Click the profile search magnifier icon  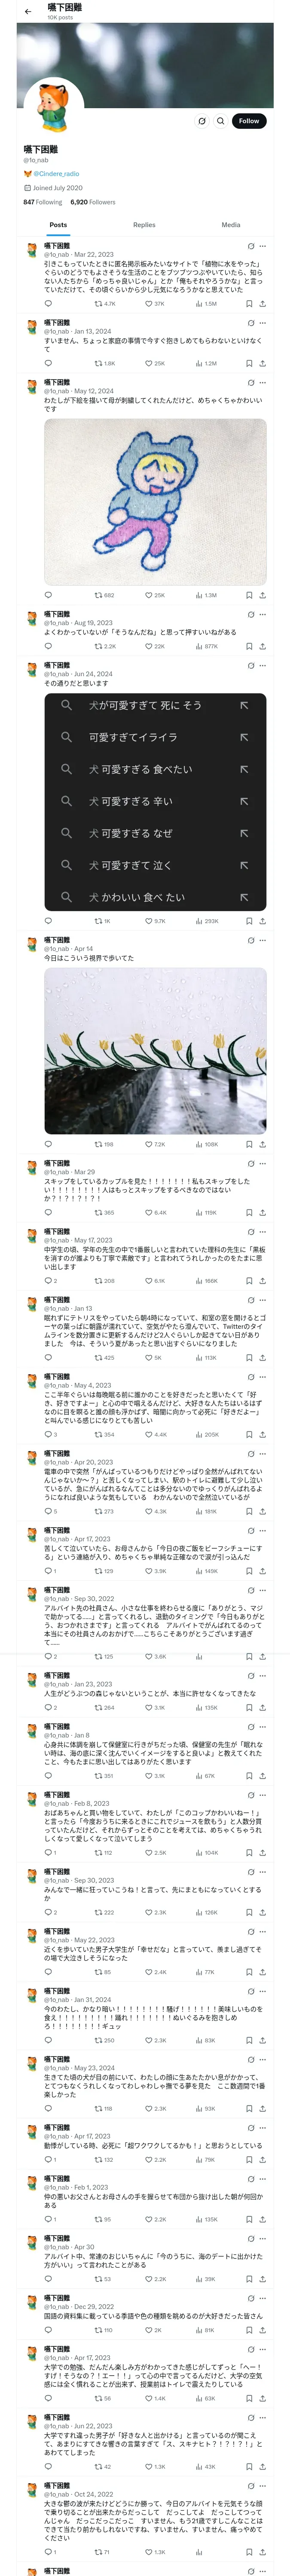coord(220,121)
